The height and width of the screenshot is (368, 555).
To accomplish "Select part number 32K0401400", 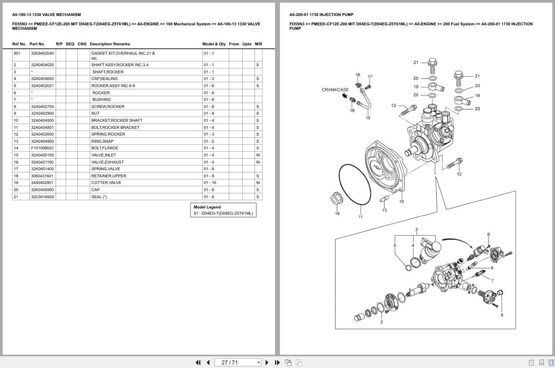I will 42,169.
